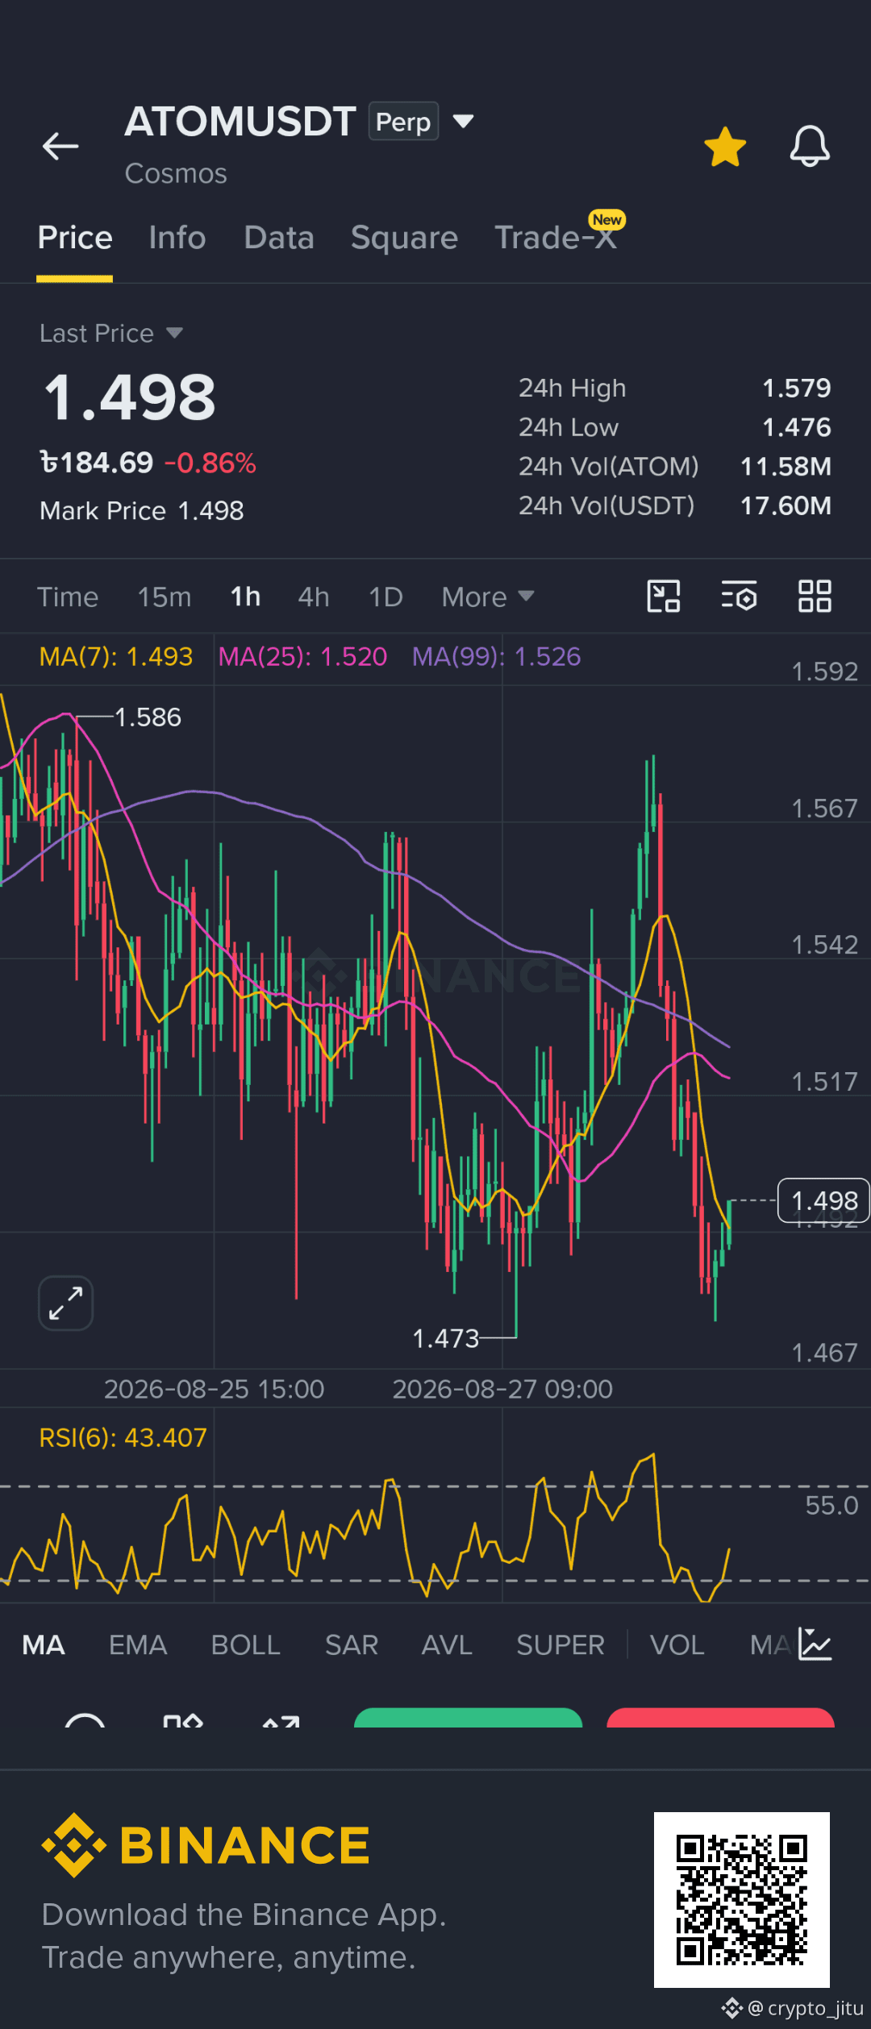The image size is (871, 2029).
Task: Select the 4h interval
Action: coord(314,597)
